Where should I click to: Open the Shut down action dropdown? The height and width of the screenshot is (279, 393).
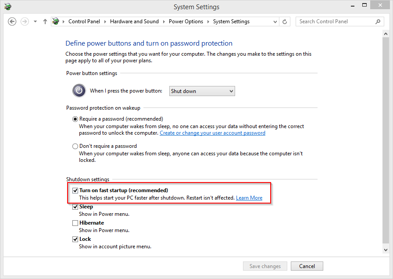point(202,91)
